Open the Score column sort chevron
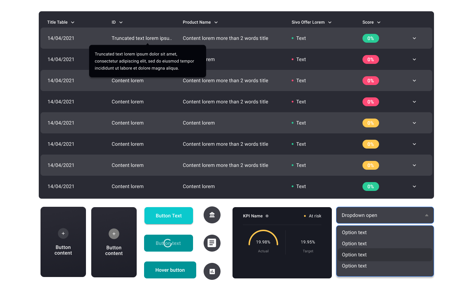465x295 pixels. pos(379,22)
